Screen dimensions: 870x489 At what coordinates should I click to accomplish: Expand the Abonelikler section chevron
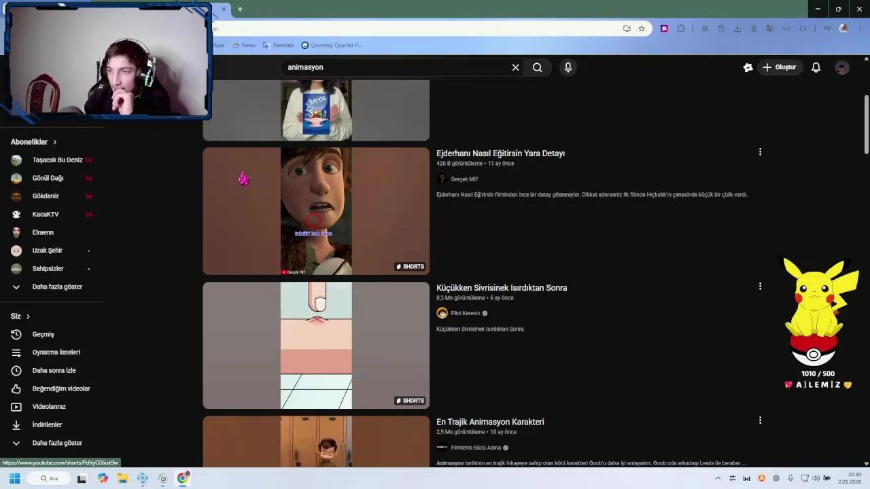pyautogui.click(x=54, y=142)
